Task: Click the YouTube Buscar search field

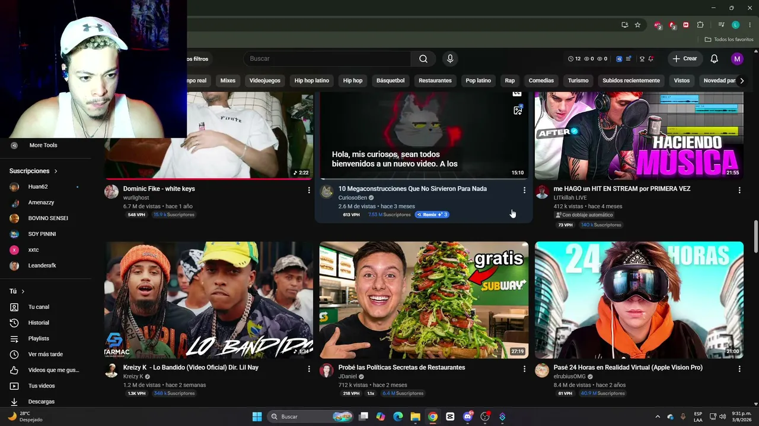Action: 327,59
